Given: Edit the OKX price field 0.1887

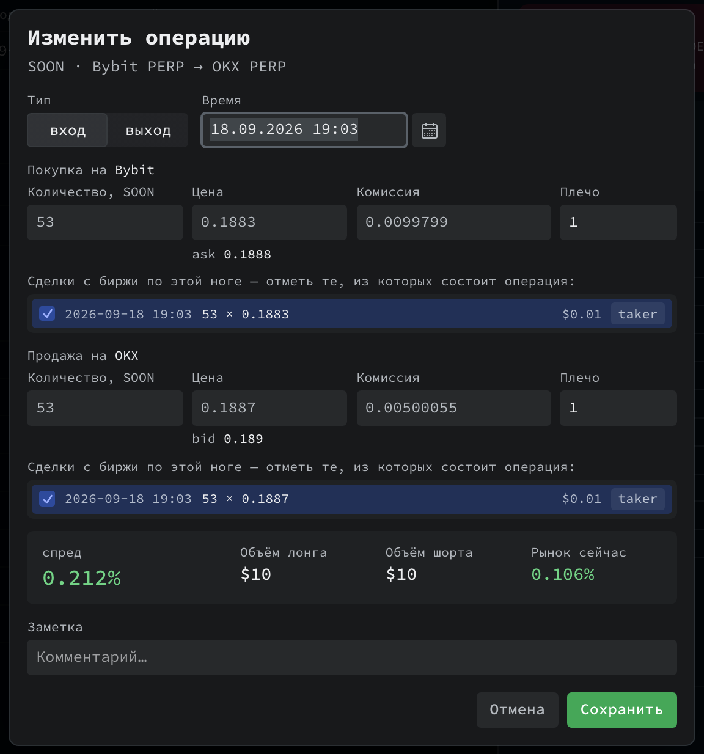Looking at the screenshot, I should [x=269, y=408].
